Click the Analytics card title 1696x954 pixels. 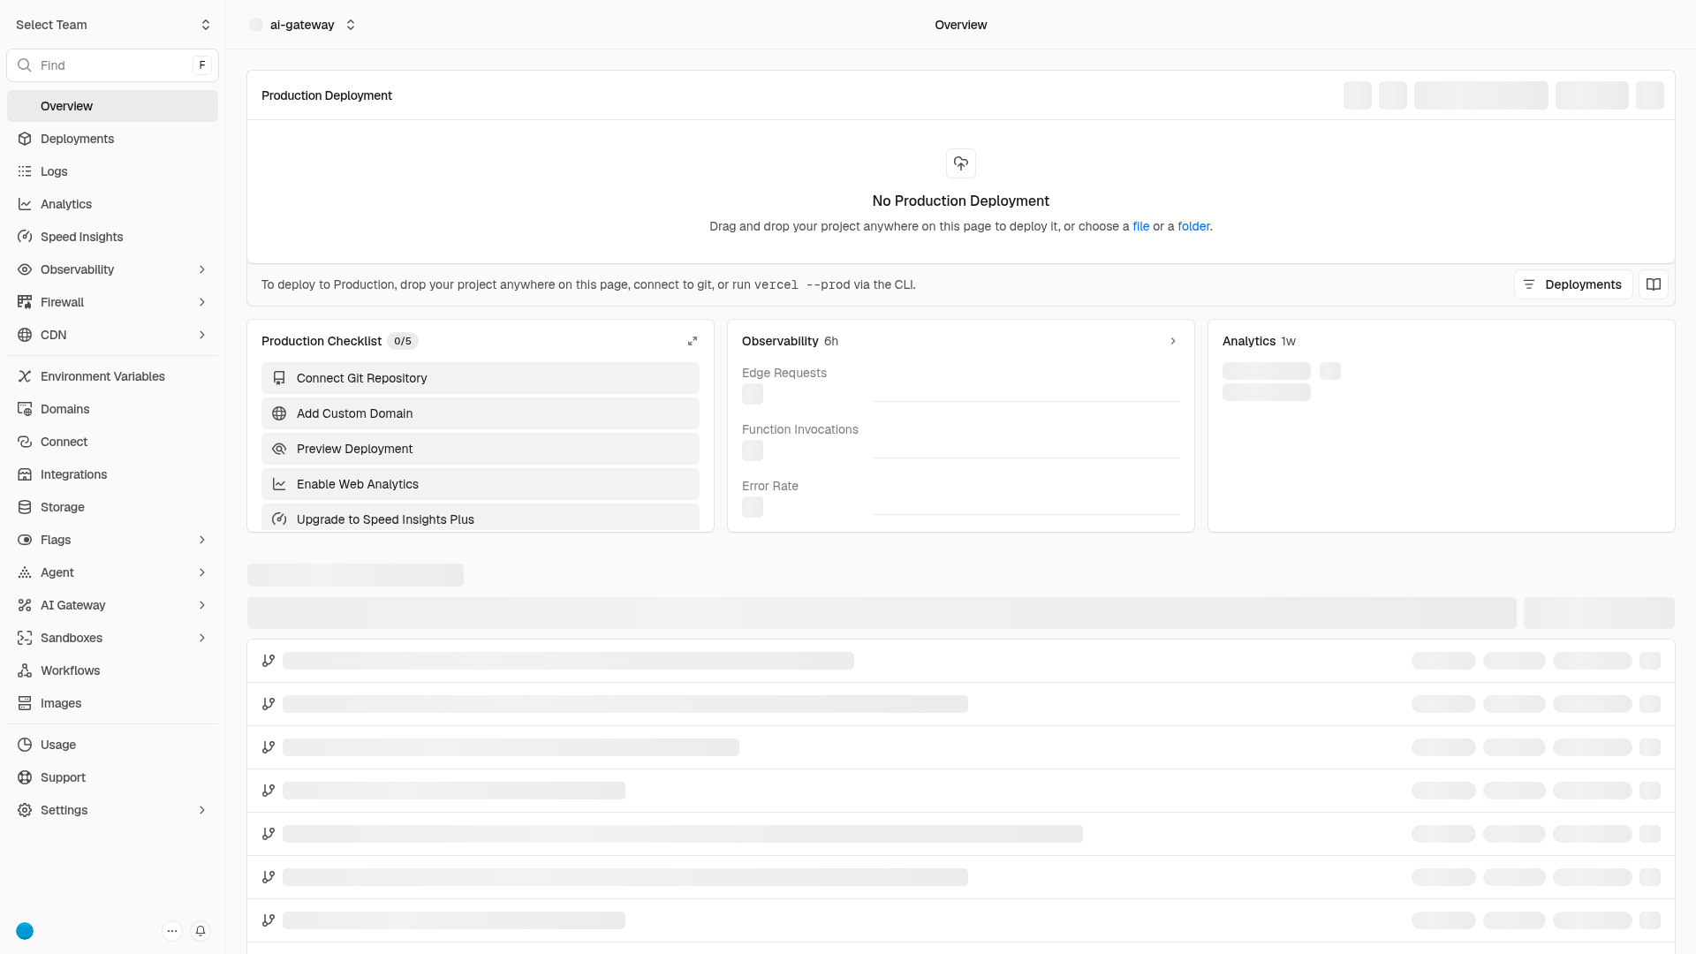point(1249,341)
